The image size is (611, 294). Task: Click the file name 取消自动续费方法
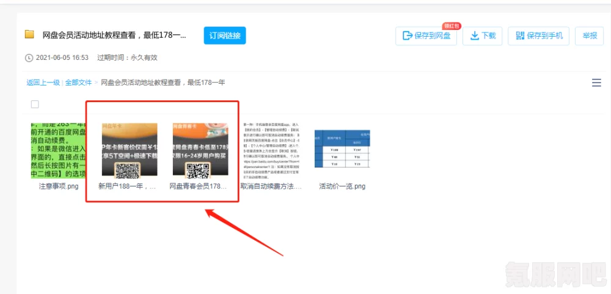pos(271,186)
